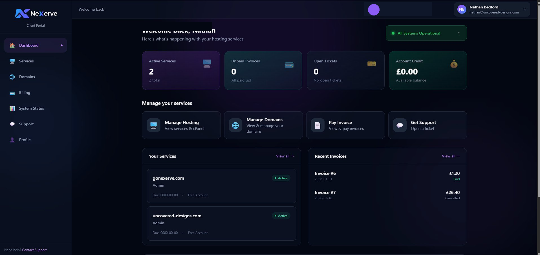This screenshot has width=540, height=255.
Task: Click the System Status chart icon
Action: [x=12, y=108]
